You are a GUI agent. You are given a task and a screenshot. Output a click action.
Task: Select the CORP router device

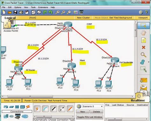[68, 24]
